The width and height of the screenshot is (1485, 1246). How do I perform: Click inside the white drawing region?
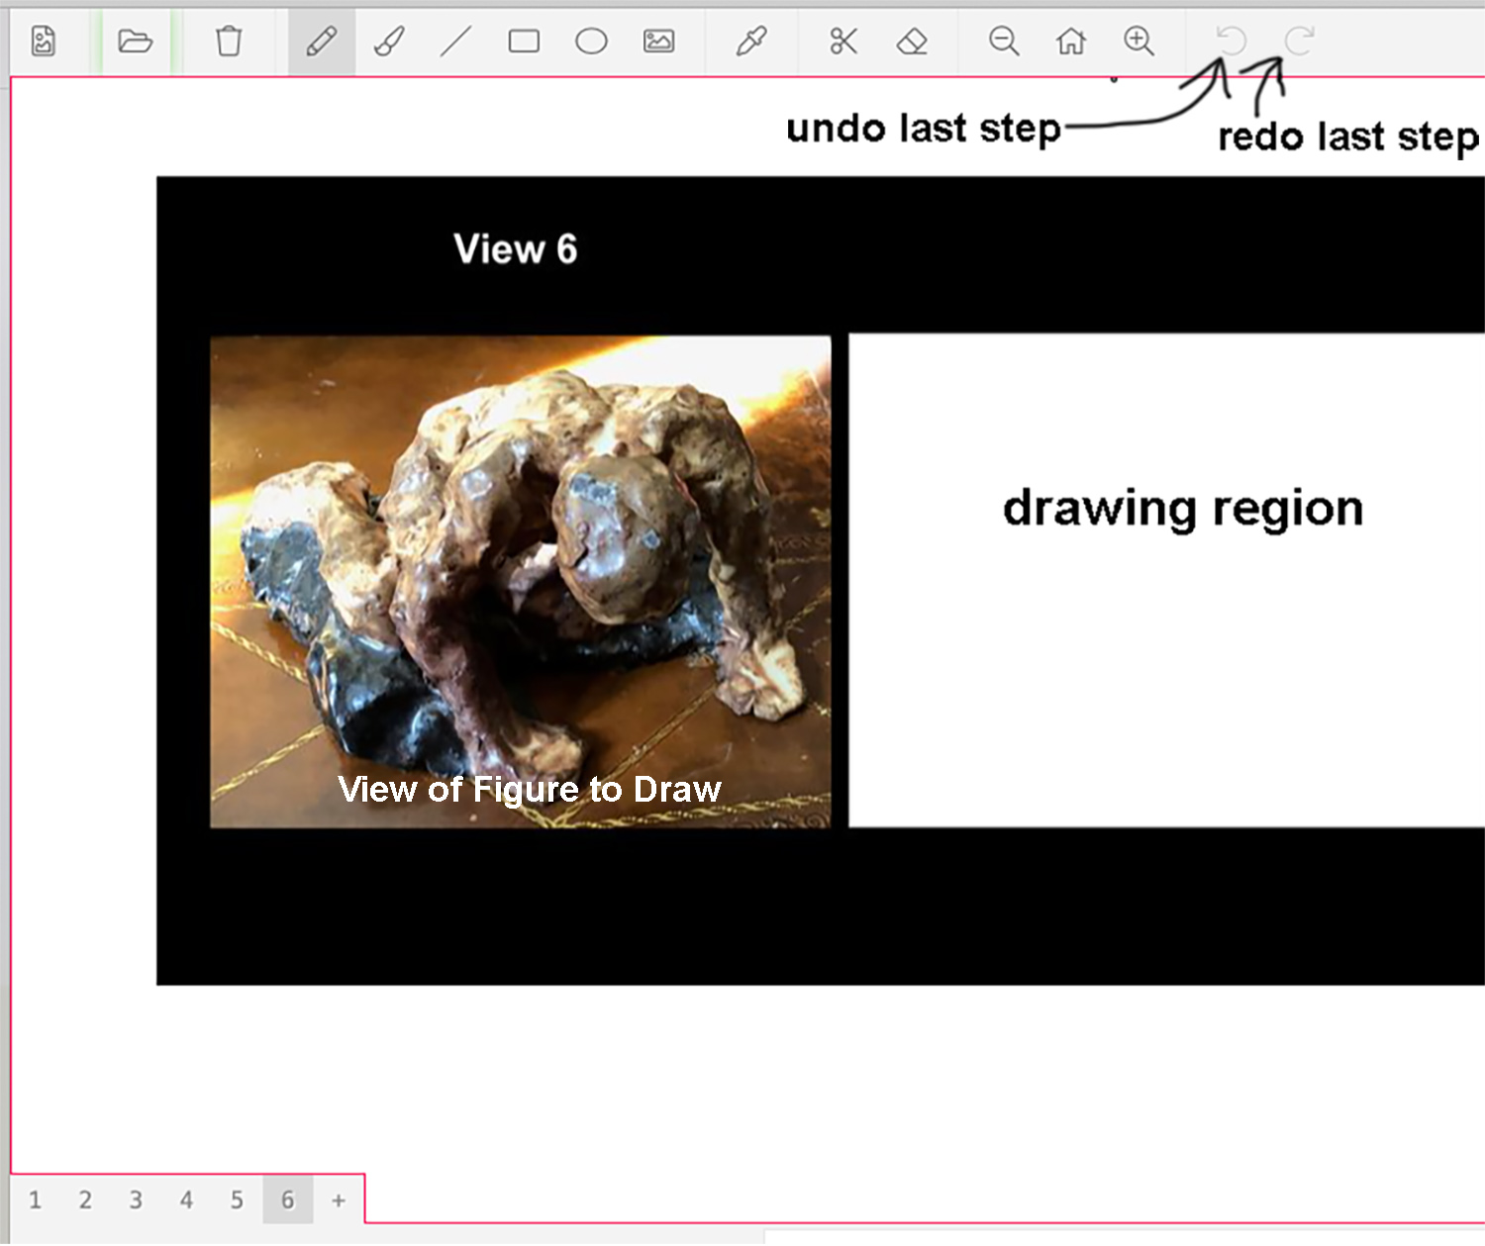pos(1166,581)
